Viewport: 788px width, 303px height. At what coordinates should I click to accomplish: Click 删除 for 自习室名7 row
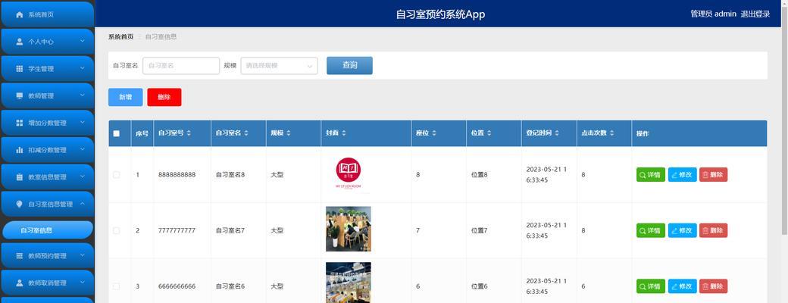(713, 230)
